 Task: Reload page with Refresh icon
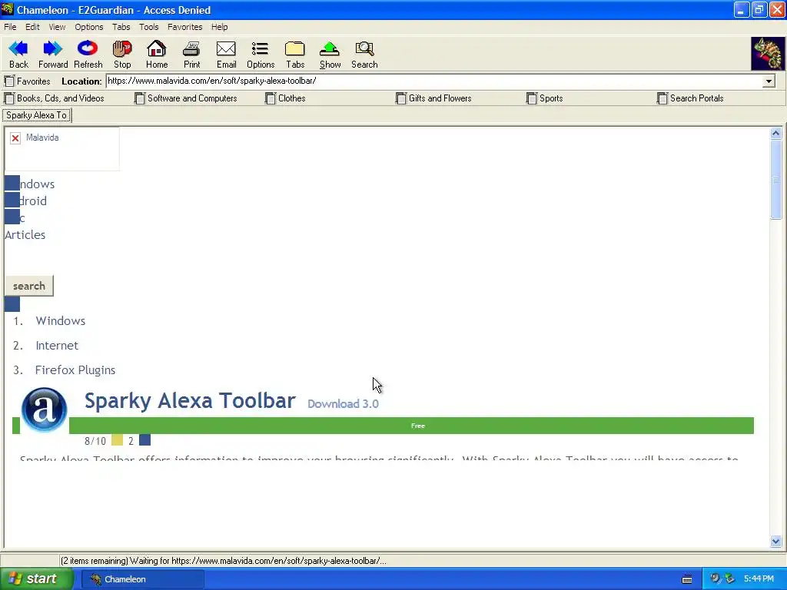88,55
